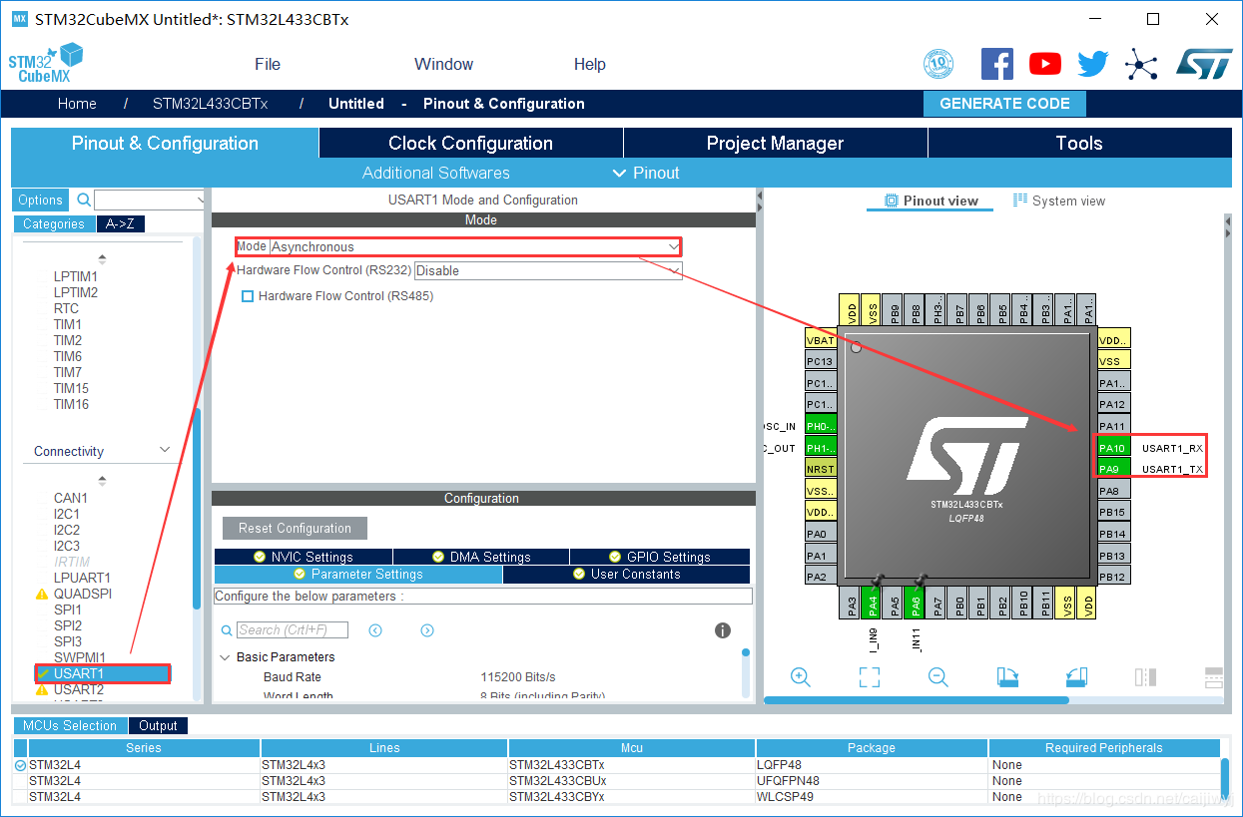The width and height of the screenshot is (1243, 817).
Task: Click the parameter search magnifier icon
Action: (227, 630)
